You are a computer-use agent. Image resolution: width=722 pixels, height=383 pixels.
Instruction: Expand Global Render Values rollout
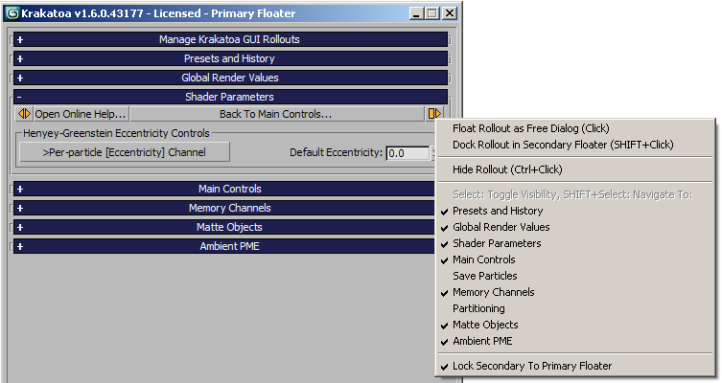click(x=230, y=78)
